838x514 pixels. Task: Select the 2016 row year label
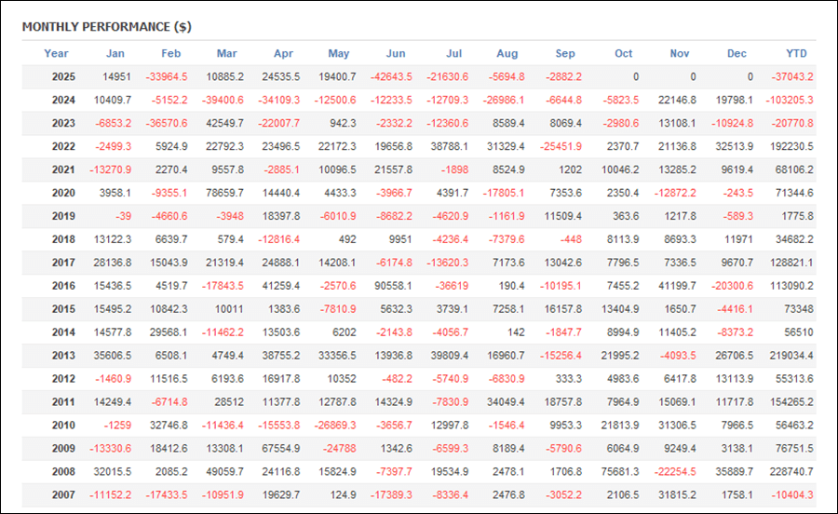(x=63, y=286)
